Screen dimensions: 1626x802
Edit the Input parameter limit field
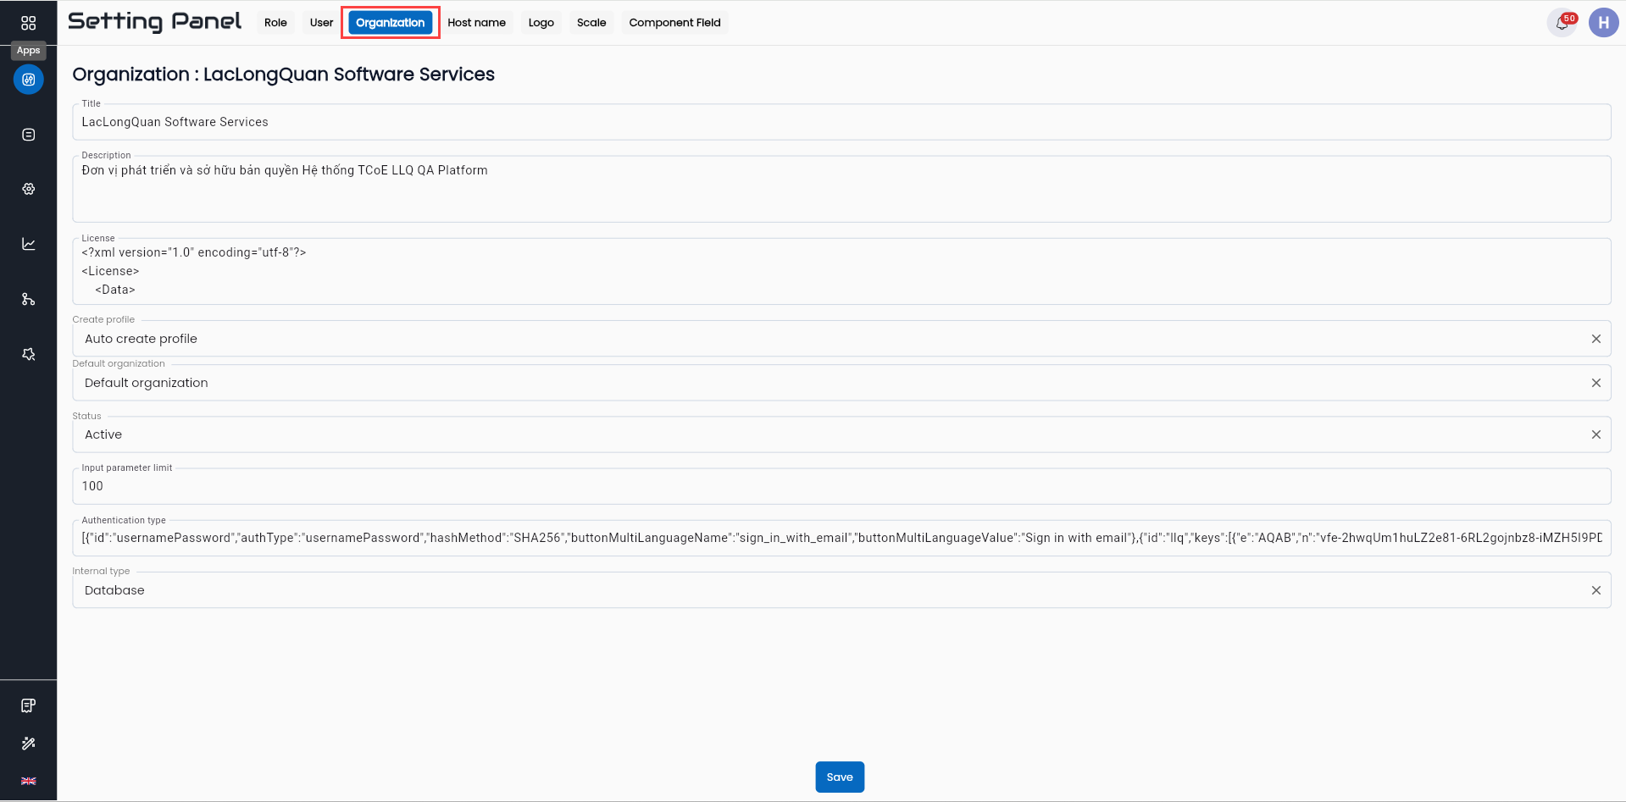coord(841,486)
